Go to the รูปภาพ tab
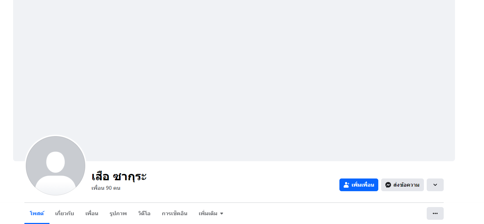Viewport: 484px width, 224px height. (x=118, y=213)
